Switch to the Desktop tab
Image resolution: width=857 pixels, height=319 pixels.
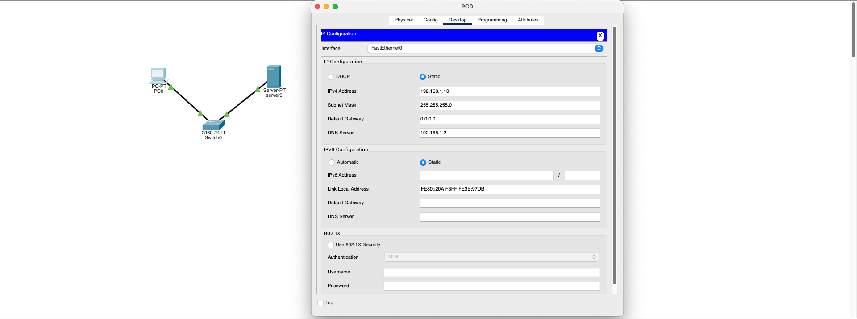click(458, 20)
